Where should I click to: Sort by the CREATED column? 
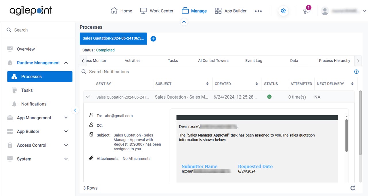(257, 84)
